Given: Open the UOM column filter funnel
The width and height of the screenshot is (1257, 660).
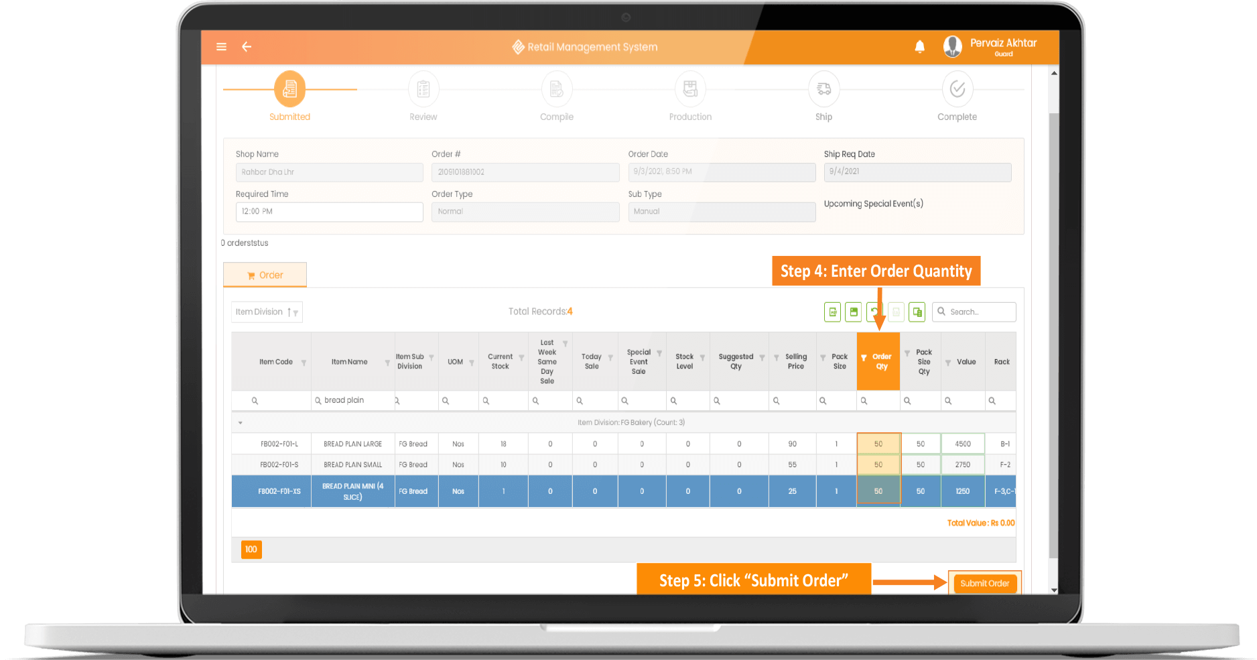Looking at the screenshot, I should point(472,362).
